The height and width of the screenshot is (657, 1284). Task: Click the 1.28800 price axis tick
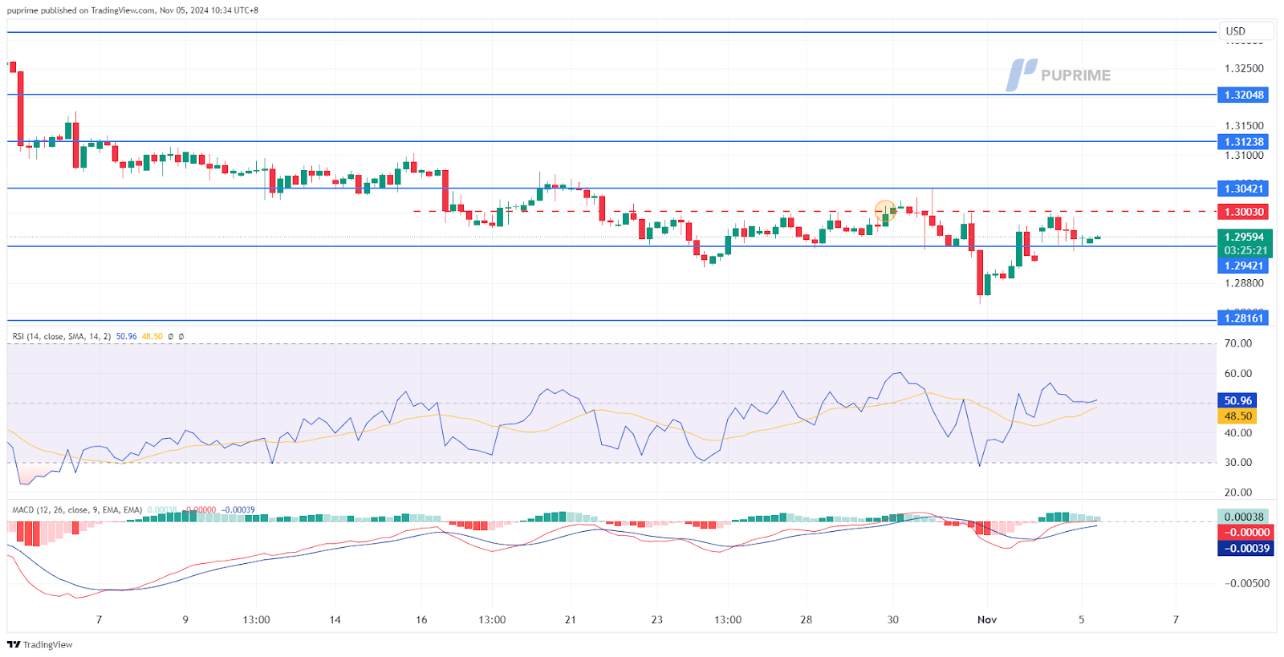click(x=1244, y=283)
